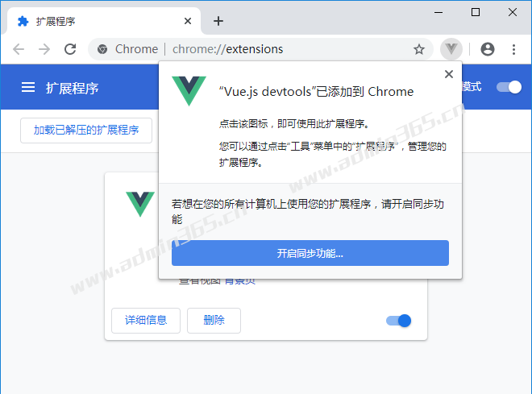Click the browser forward arrow

[x=44, y=49]
